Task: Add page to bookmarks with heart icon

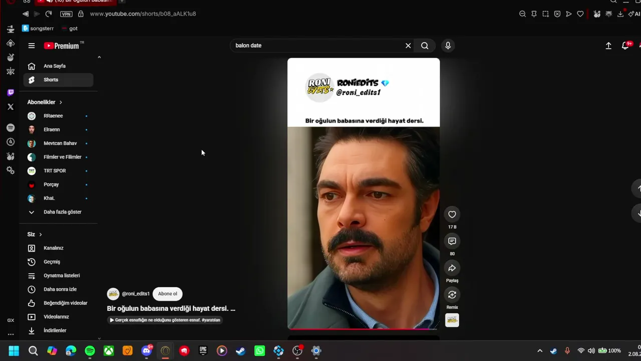Action: point(580,14)
